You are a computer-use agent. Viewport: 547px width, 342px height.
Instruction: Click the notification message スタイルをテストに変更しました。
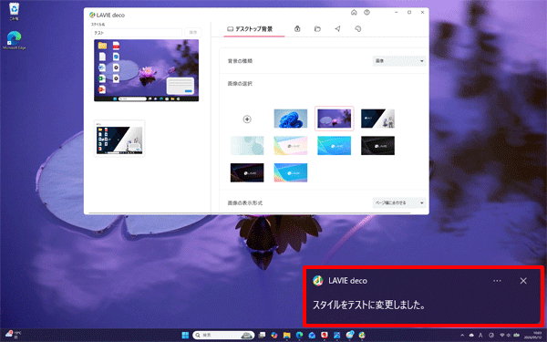[x=369, y=305]
